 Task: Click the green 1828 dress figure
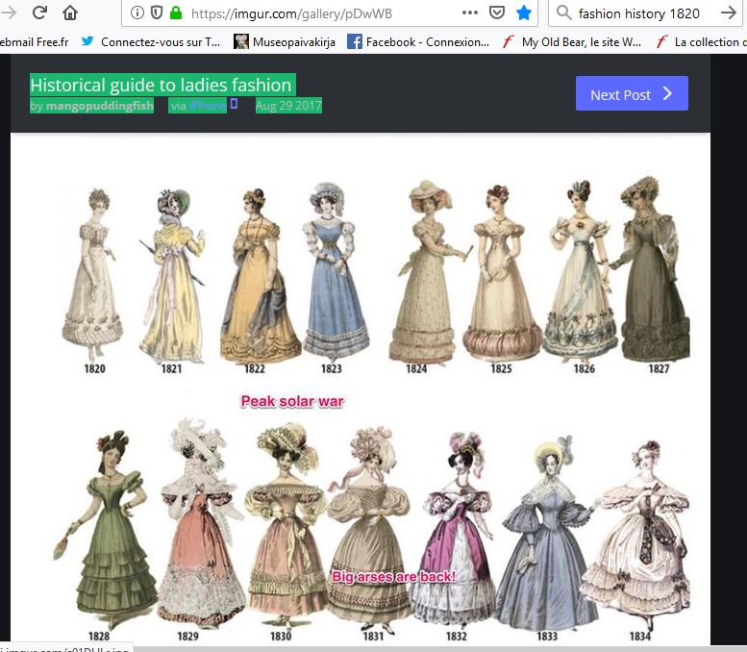107,529
